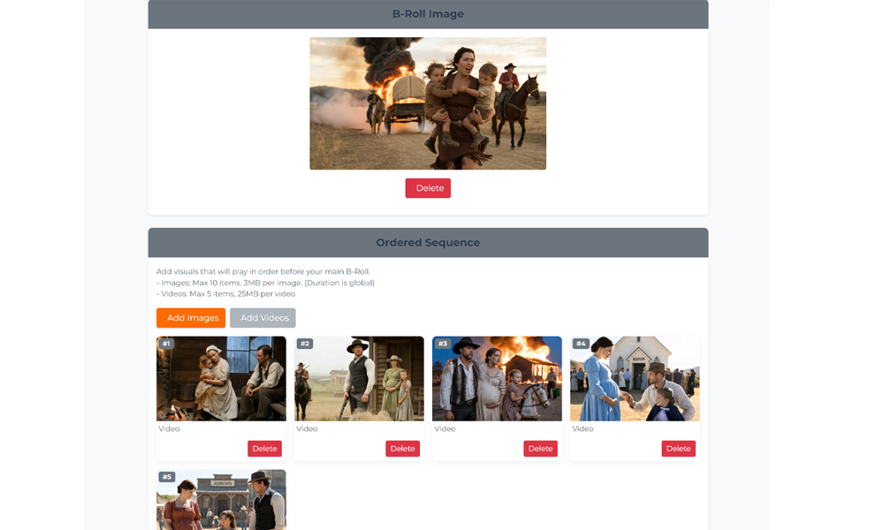Click 'Add visuals that will play' instruction text

coord(263,271)
